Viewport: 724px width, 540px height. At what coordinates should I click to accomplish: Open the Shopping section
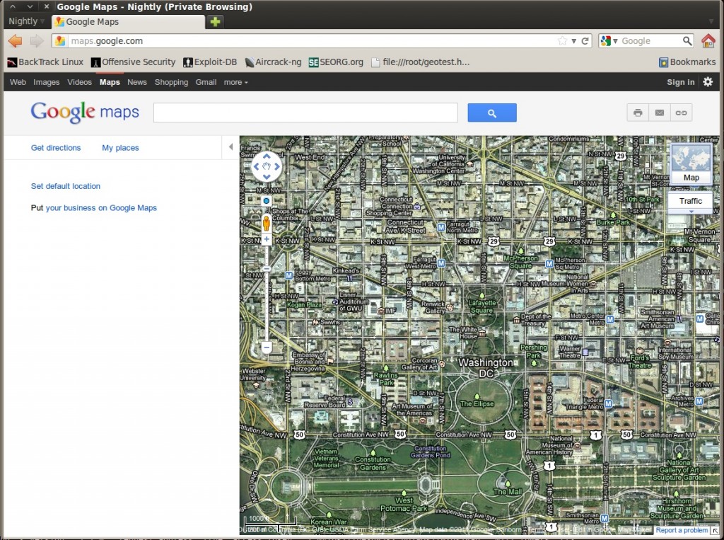tap(171, 82)
